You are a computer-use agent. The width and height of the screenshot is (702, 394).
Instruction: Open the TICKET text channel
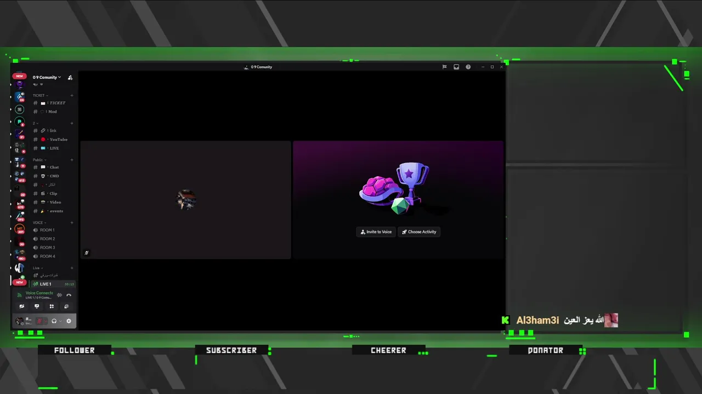(x=53, y=103)
